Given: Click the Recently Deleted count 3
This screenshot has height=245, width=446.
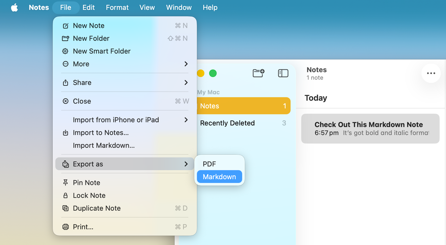Looking at the screenshot, I should click(284, 123).
